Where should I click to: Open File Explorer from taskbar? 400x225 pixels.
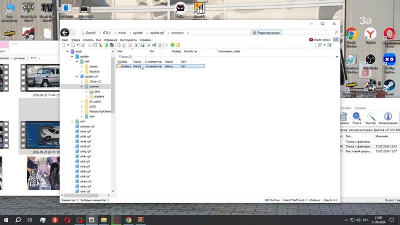coord(104,219)
